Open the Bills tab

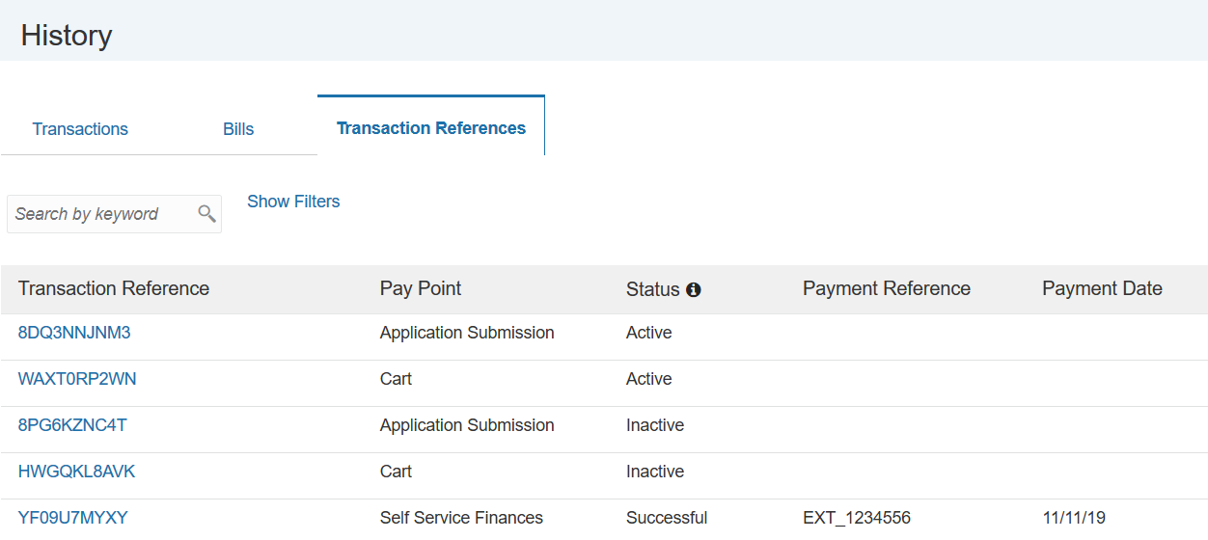click(x=238, y=129)
